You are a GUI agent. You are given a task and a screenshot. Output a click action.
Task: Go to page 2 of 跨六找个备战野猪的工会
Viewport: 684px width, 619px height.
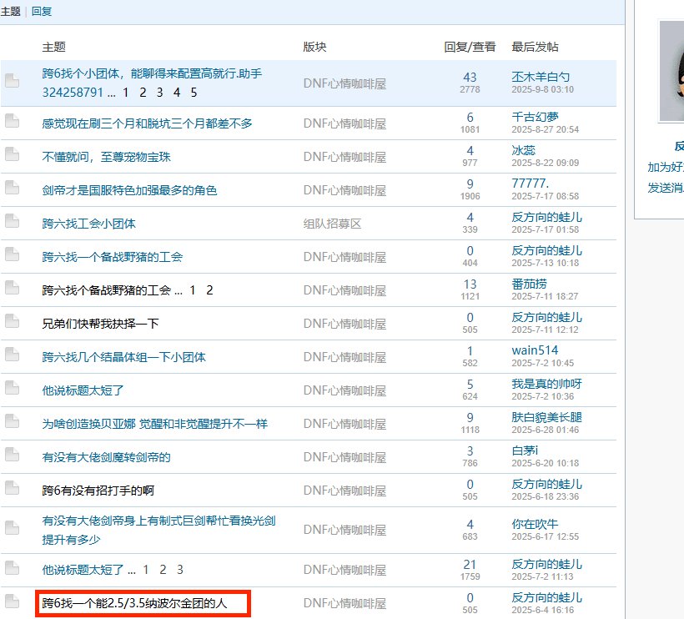[209, 290]
